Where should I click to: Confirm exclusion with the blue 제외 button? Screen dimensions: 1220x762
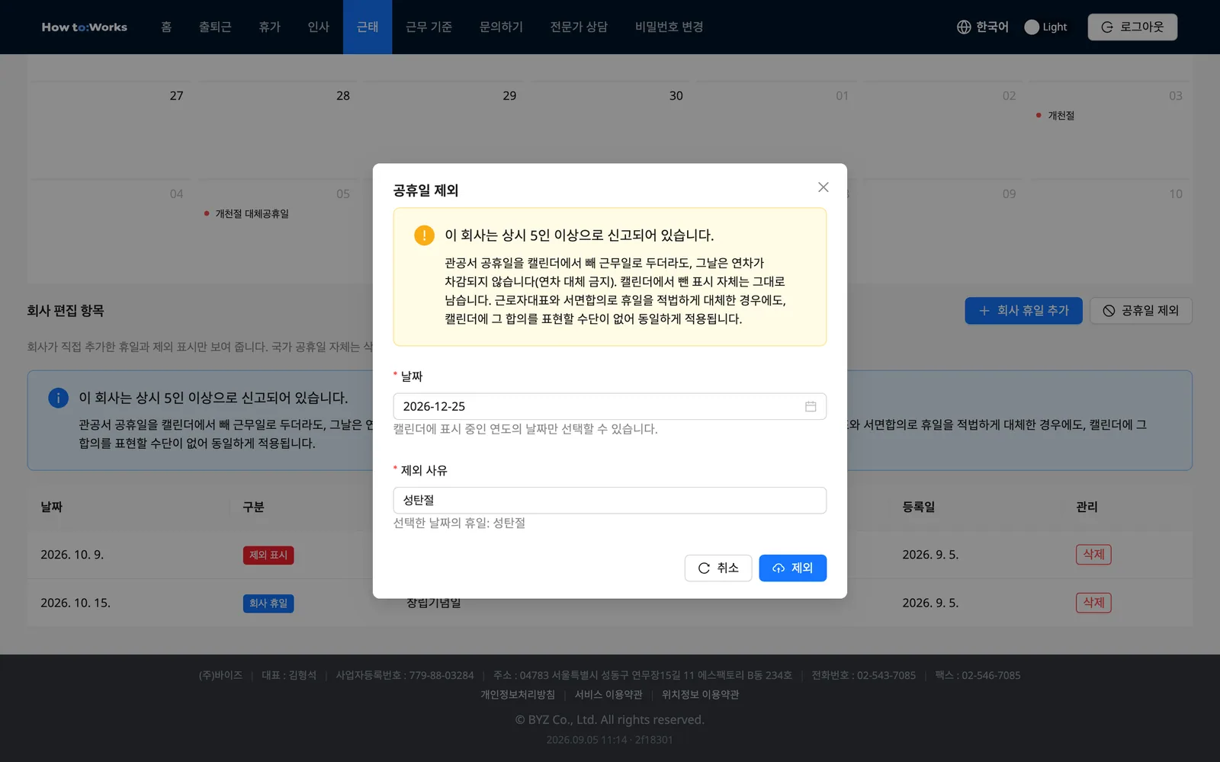click(x=792, y=568)
